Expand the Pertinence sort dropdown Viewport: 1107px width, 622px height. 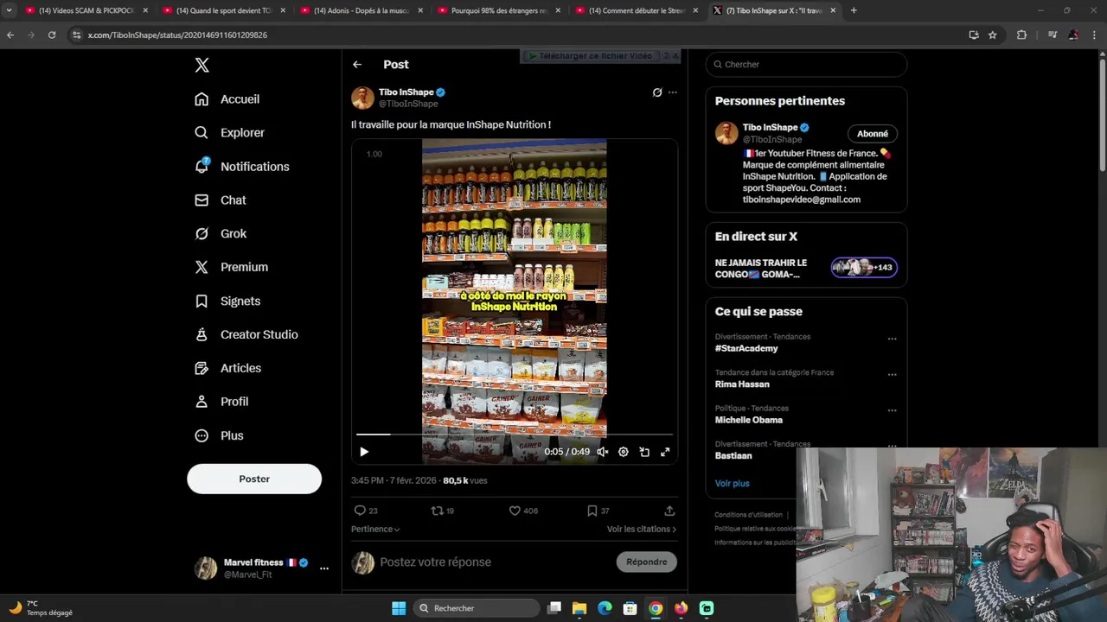(375, 529)
